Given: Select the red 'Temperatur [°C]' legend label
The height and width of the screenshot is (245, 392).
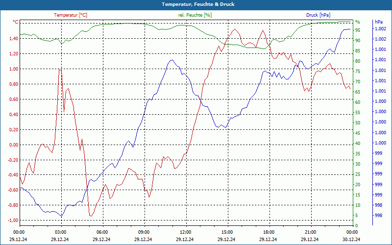Looking at the screenshot, I should (71, 15).
